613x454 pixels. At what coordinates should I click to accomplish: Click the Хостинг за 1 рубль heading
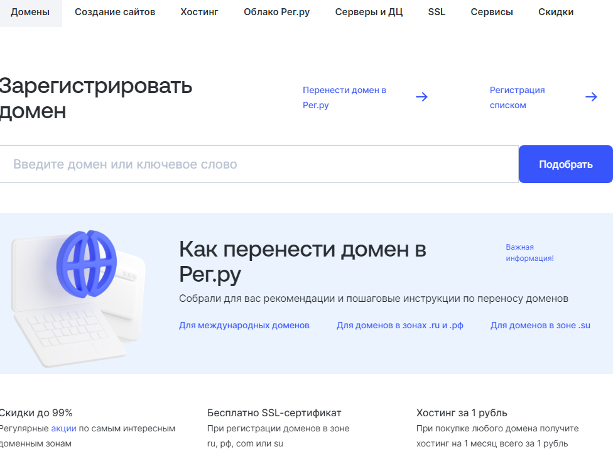(x=462, y=412)
